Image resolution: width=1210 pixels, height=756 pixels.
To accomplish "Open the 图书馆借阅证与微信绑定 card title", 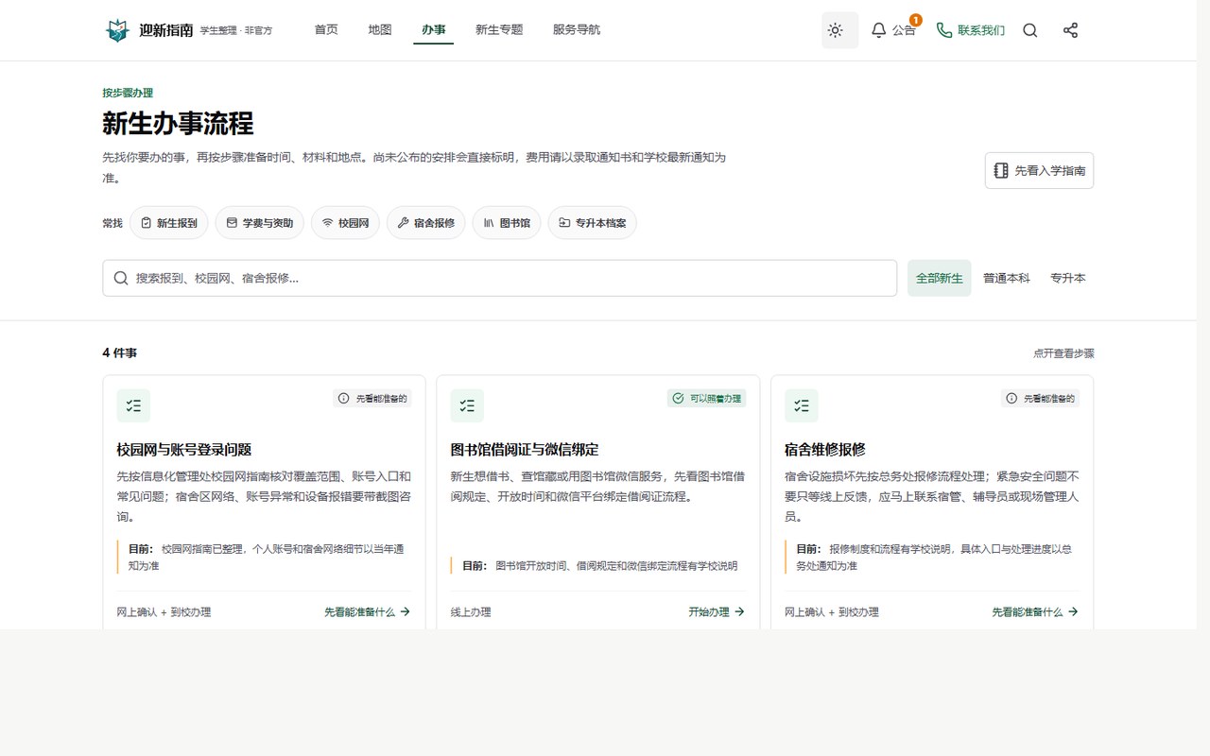I will pyautogui.click(x=525, y=450).
